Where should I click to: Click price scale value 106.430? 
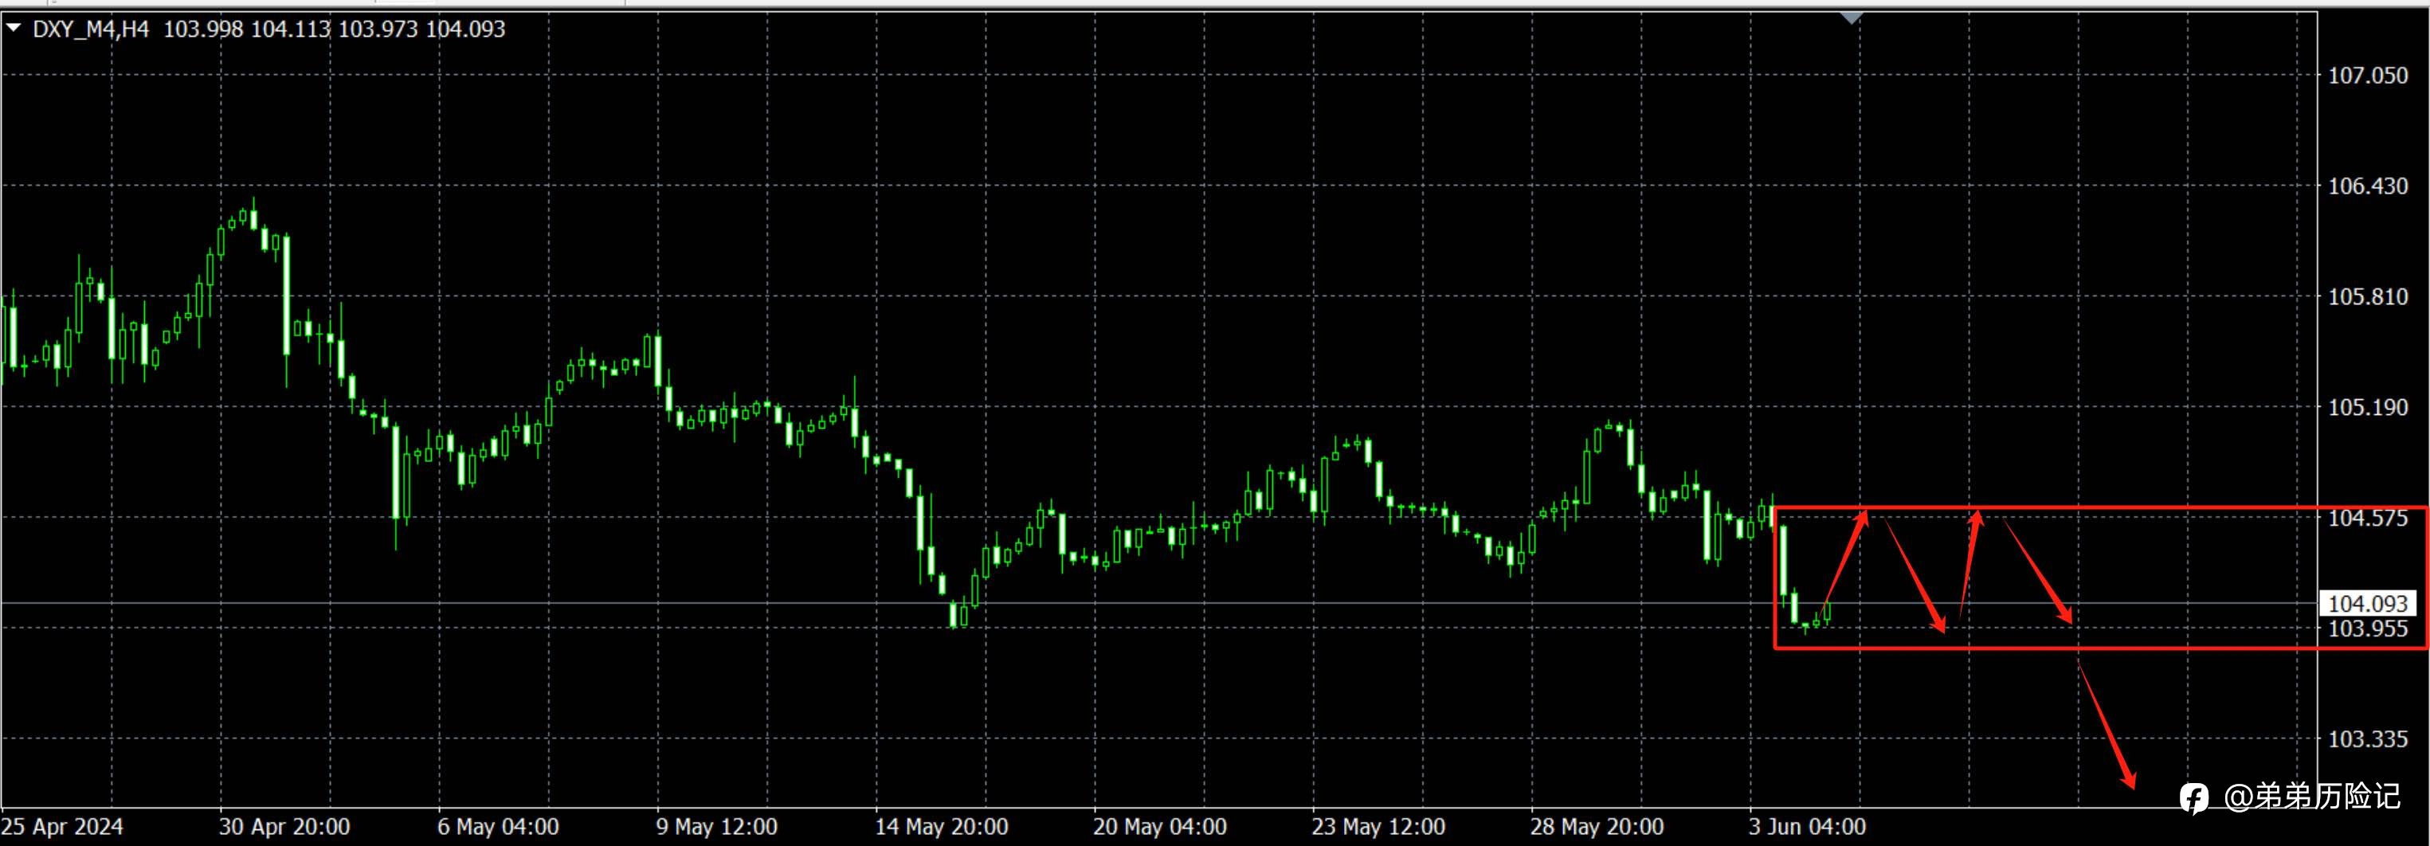click(2368, 186)
